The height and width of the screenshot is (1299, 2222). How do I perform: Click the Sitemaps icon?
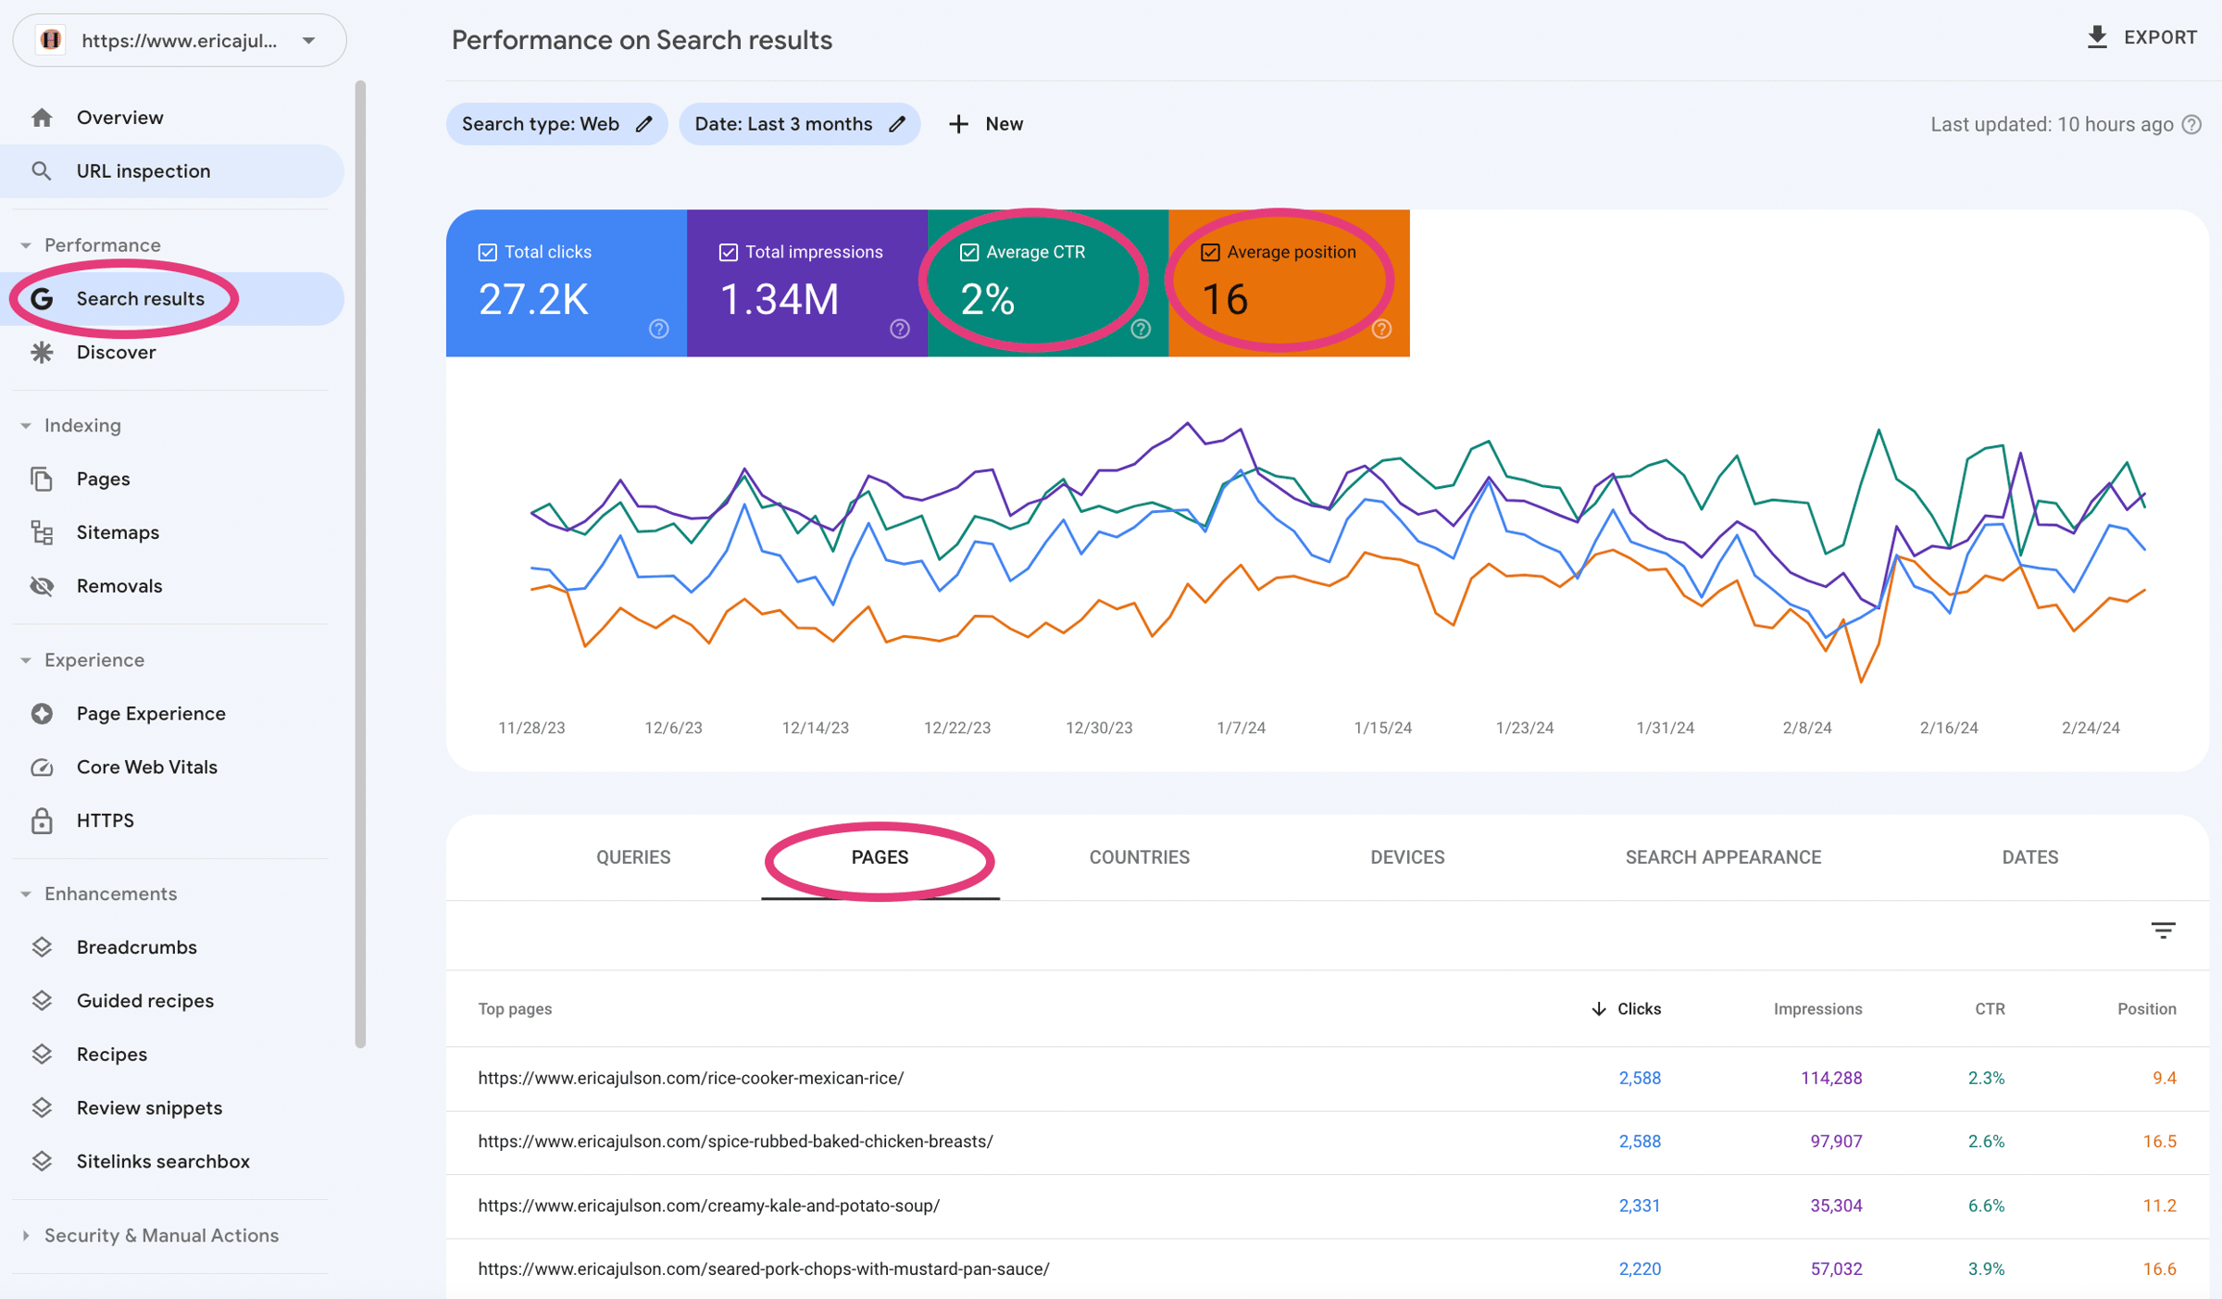[42, 532]
